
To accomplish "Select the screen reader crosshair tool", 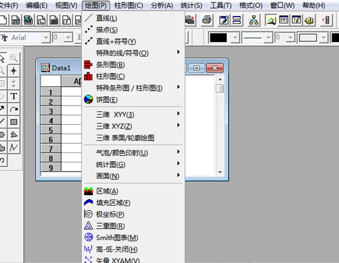I will (14, 70).
